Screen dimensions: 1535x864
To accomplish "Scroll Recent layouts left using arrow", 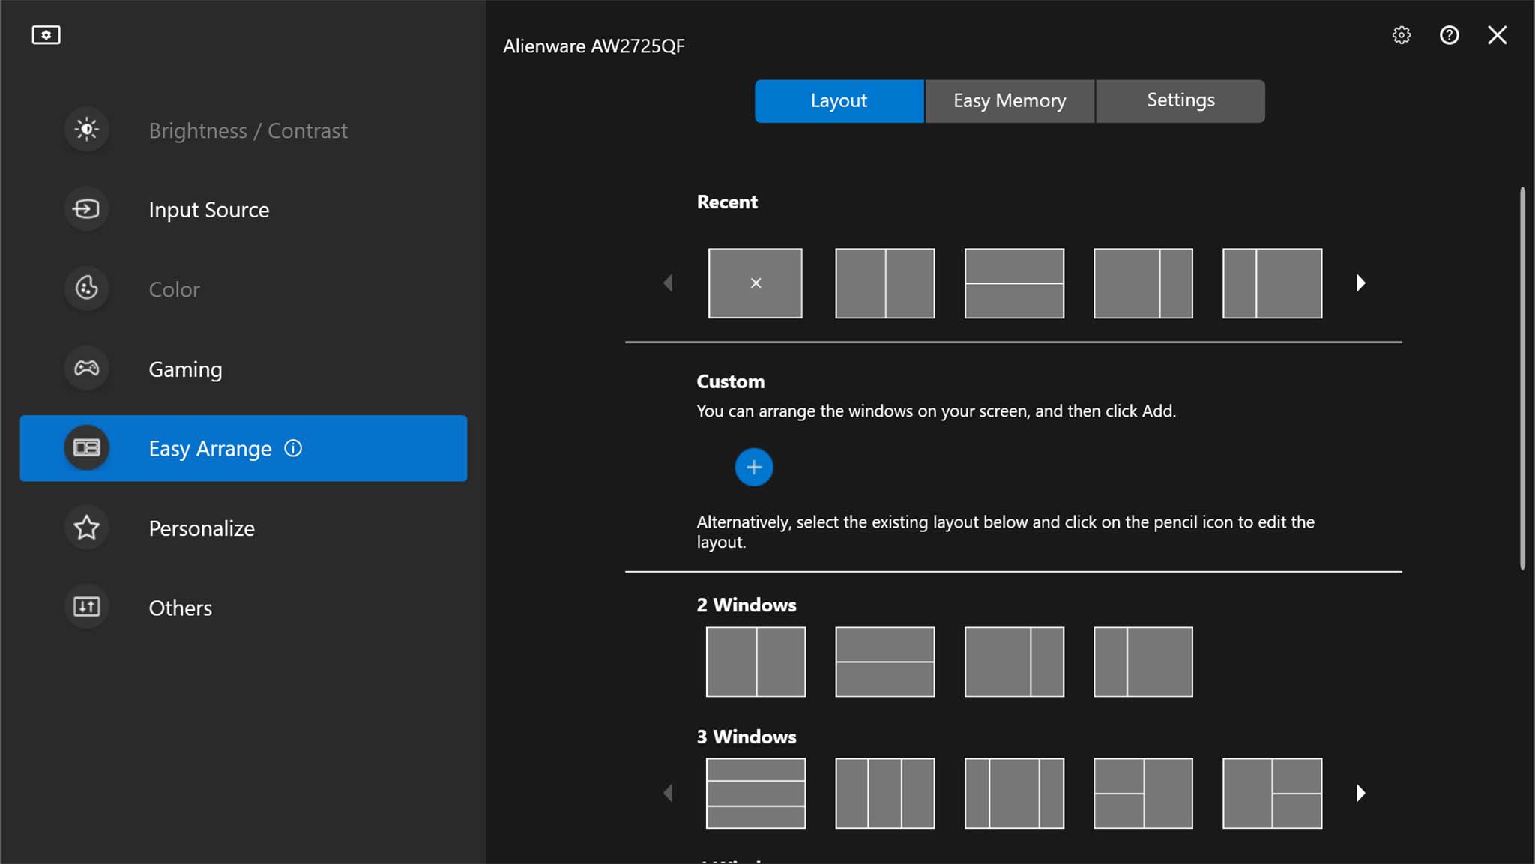I will [x=667, y=283].
